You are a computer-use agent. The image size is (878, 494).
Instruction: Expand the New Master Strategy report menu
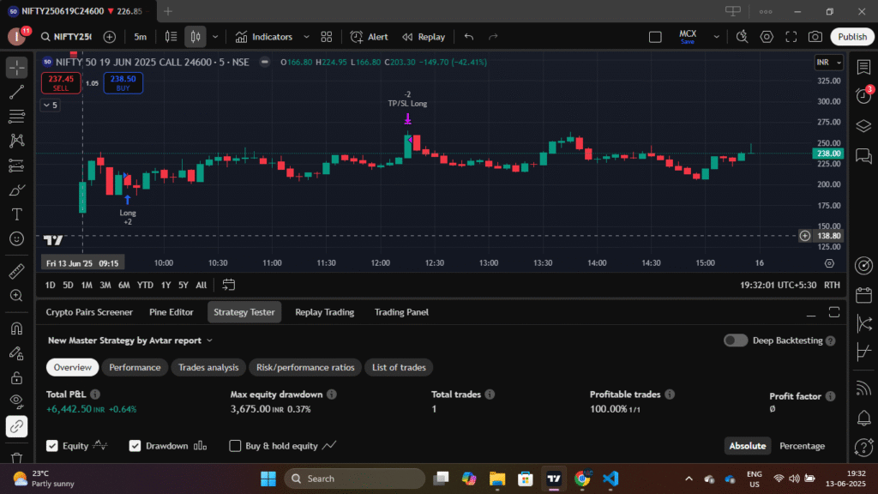tap(130, 340)
